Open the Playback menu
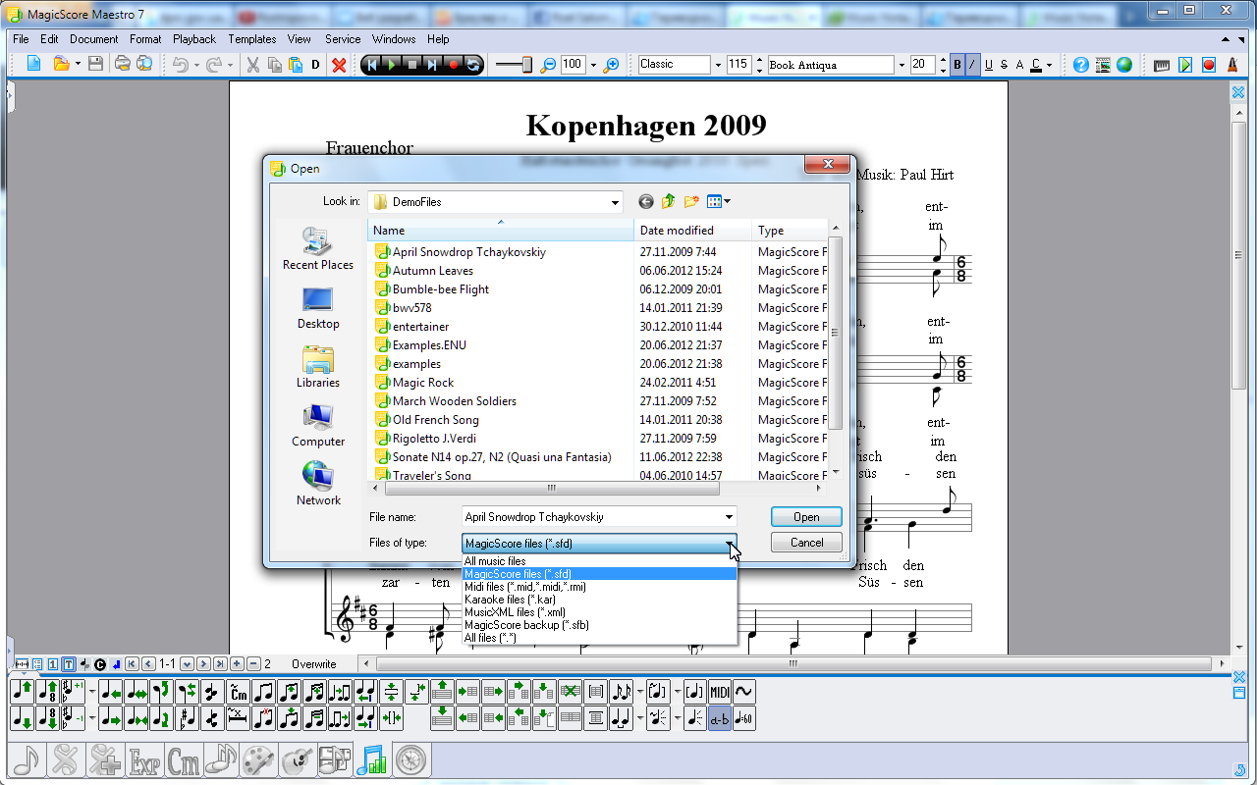This screenshot has width=1257, height=785. 194,39
